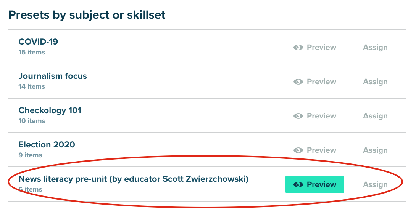Click the eye icon on the green Preview button
The height and width of the screenshot is (208, 416).
click(x=298, y=185)
